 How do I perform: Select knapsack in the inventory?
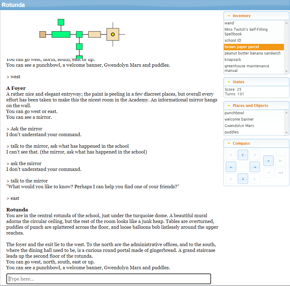[x=254, y=60]
